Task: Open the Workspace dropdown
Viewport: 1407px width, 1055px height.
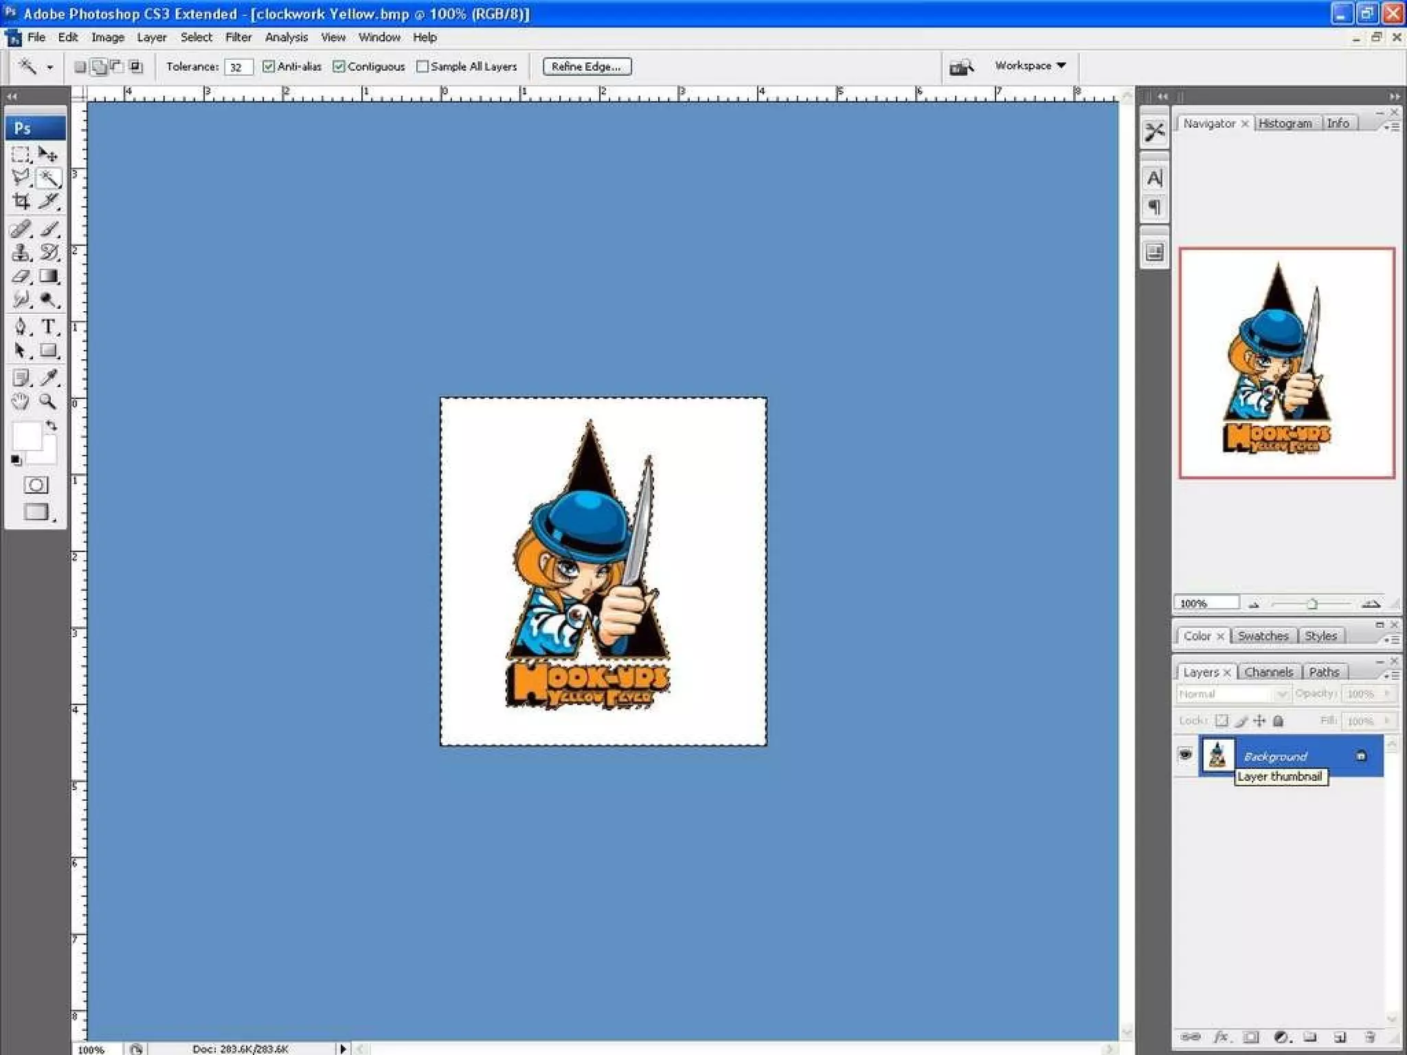Action: [1031, 66]
